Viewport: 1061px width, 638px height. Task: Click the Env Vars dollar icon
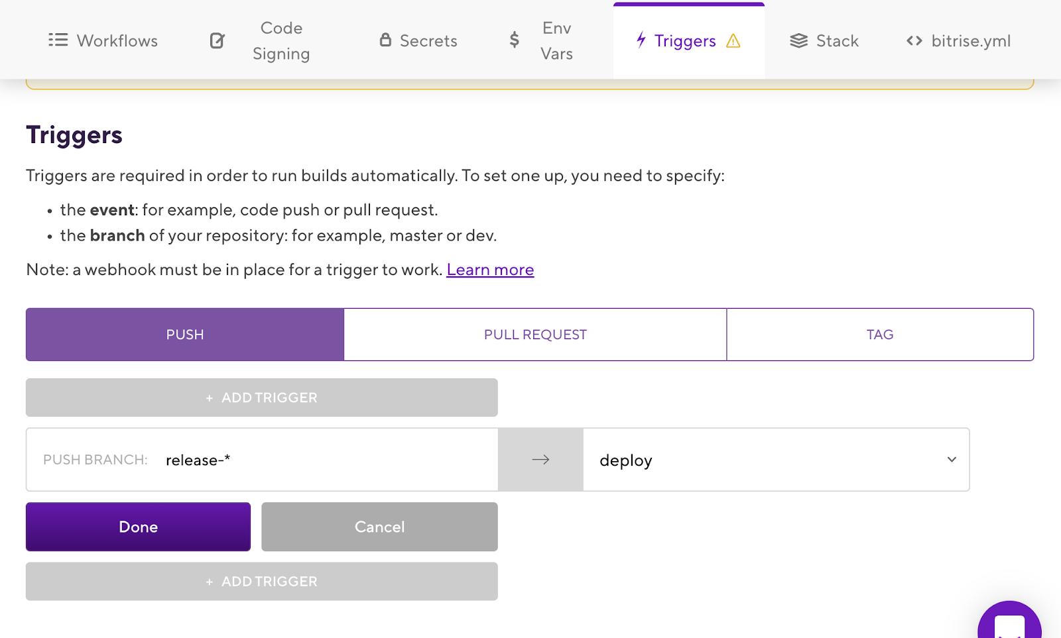(x=514, y=40)
